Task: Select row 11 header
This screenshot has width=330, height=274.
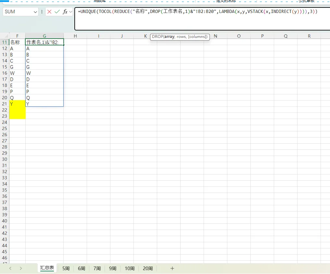Action: pyautogui.click(x=5, y=42)
